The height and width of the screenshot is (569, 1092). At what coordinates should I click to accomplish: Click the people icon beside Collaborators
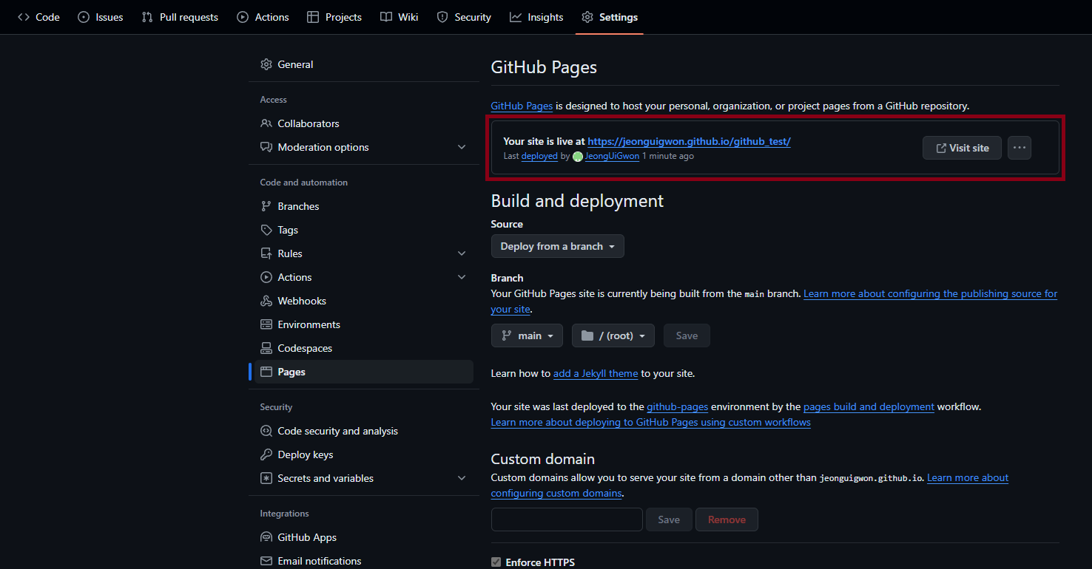pyautogui.click(x=266, y=123)
